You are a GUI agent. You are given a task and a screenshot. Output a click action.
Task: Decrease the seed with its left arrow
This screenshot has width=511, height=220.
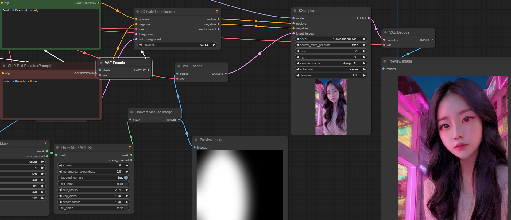click(298, 39)
